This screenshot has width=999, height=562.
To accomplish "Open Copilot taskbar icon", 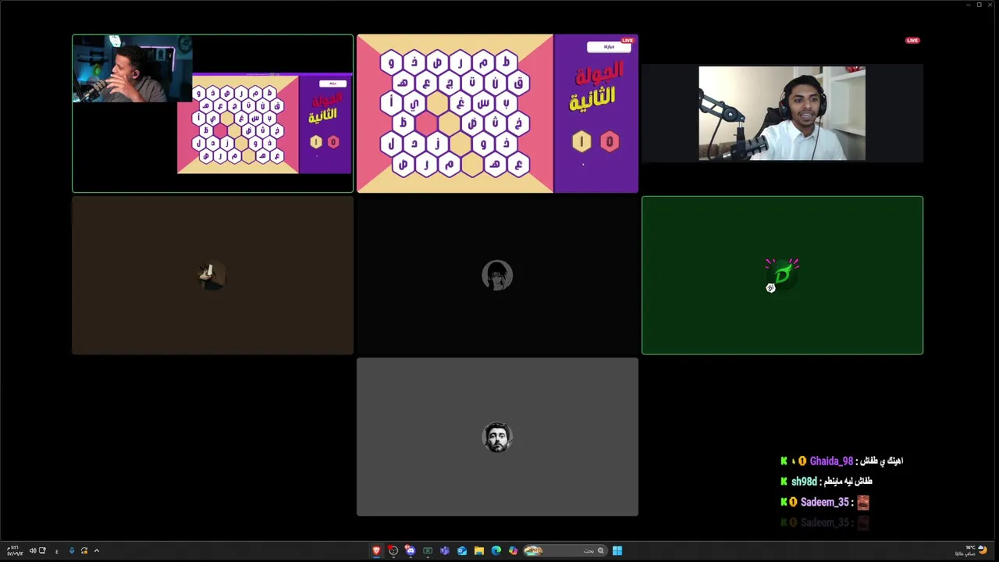I will click(513, 550).
